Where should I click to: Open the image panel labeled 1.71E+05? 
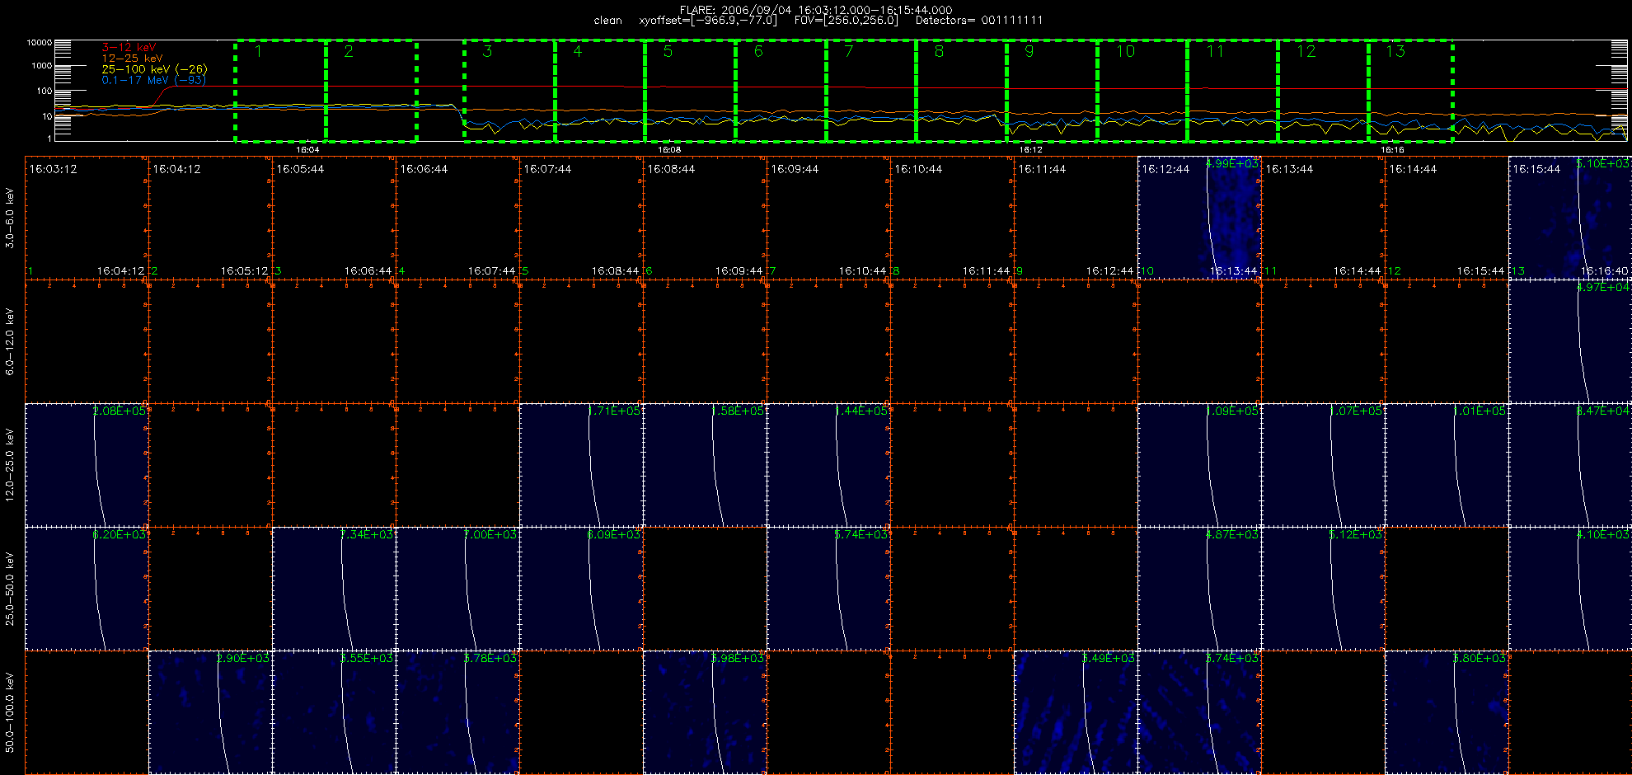[x=581, y=465]
